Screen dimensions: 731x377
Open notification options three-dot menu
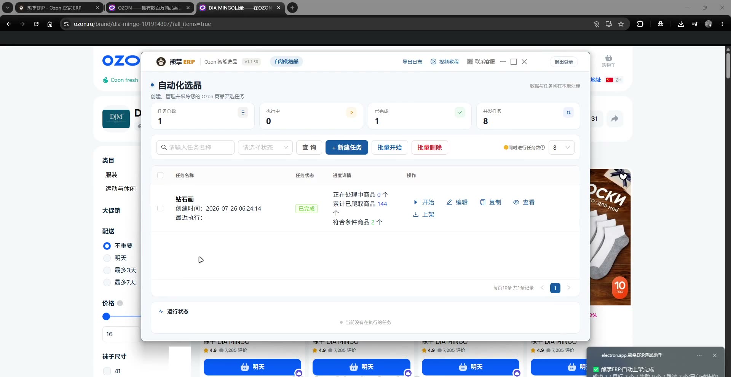(699, 355)
